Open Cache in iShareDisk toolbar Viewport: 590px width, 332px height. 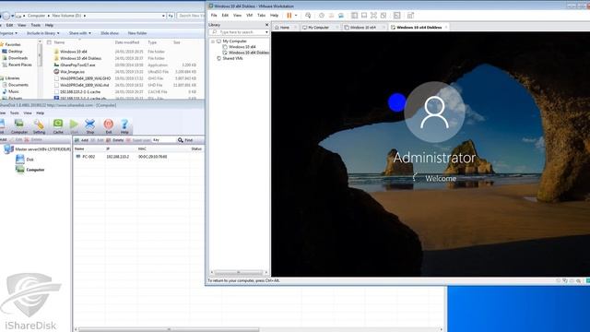point(58,126)
